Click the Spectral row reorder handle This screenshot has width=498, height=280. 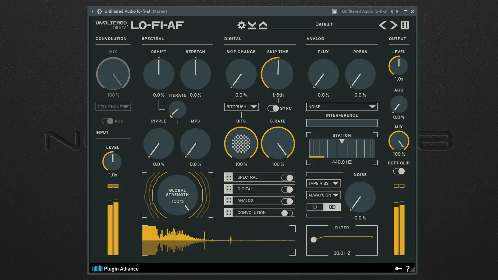(228, 177)
